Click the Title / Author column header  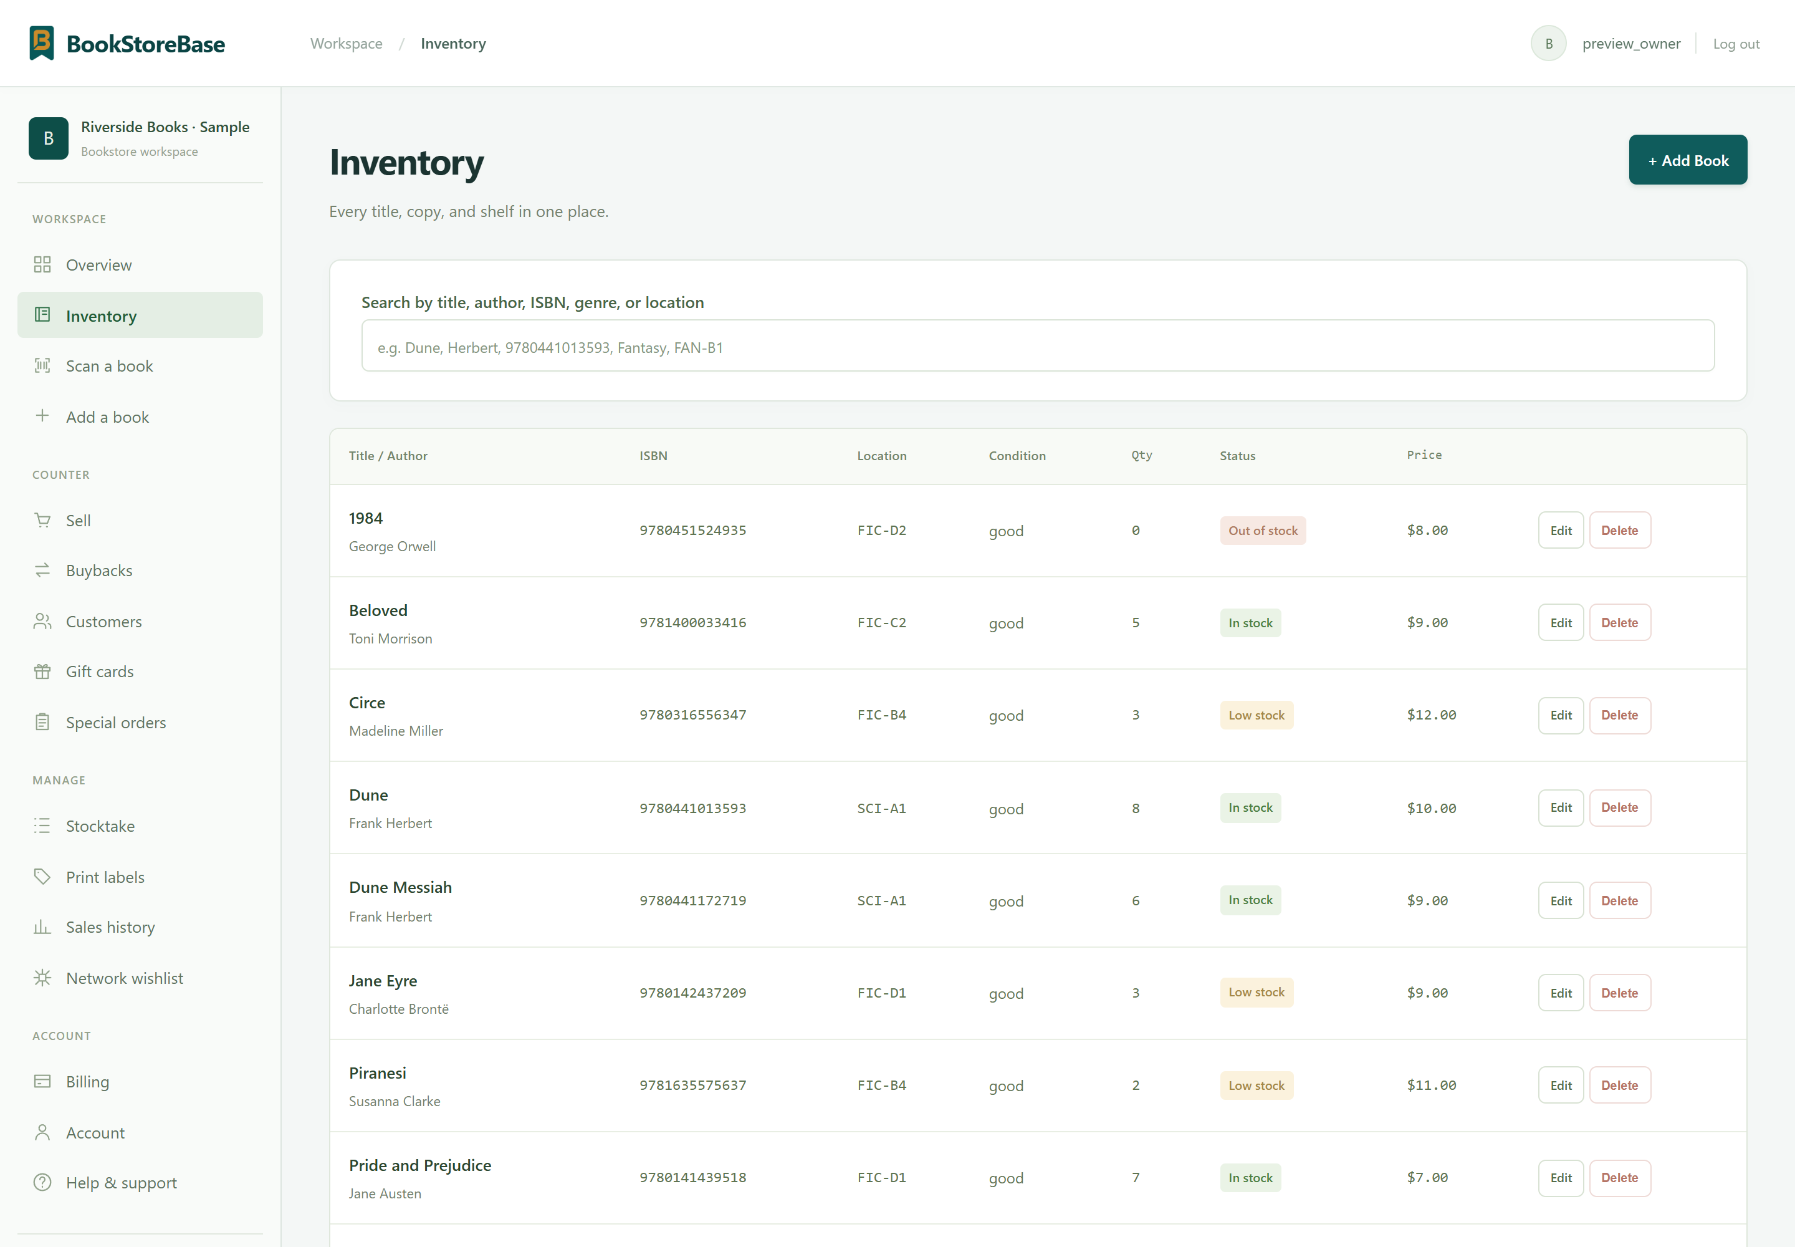click(388, 456)
